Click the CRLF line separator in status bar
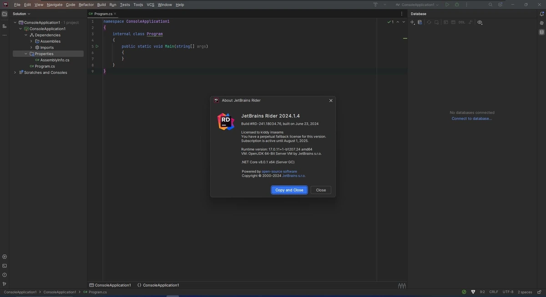Viewport: 546px width, 297px height. (494, 292)
